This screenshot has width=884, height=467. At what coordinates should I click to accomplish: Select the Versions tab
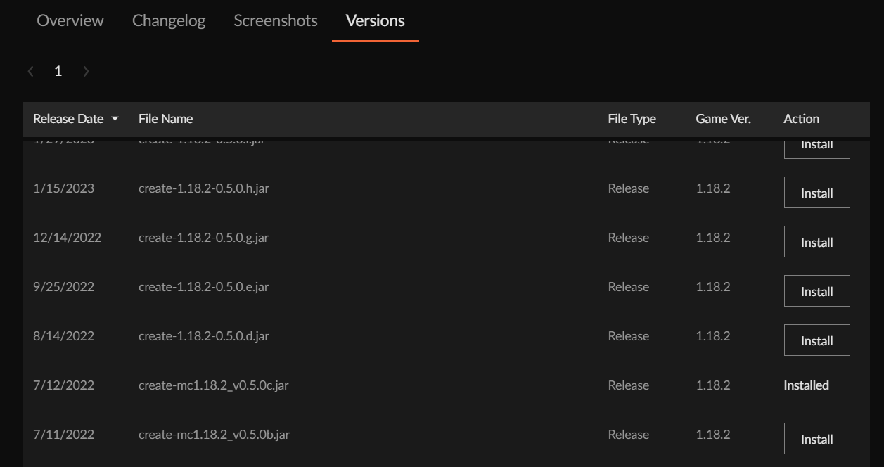point(375,20)
